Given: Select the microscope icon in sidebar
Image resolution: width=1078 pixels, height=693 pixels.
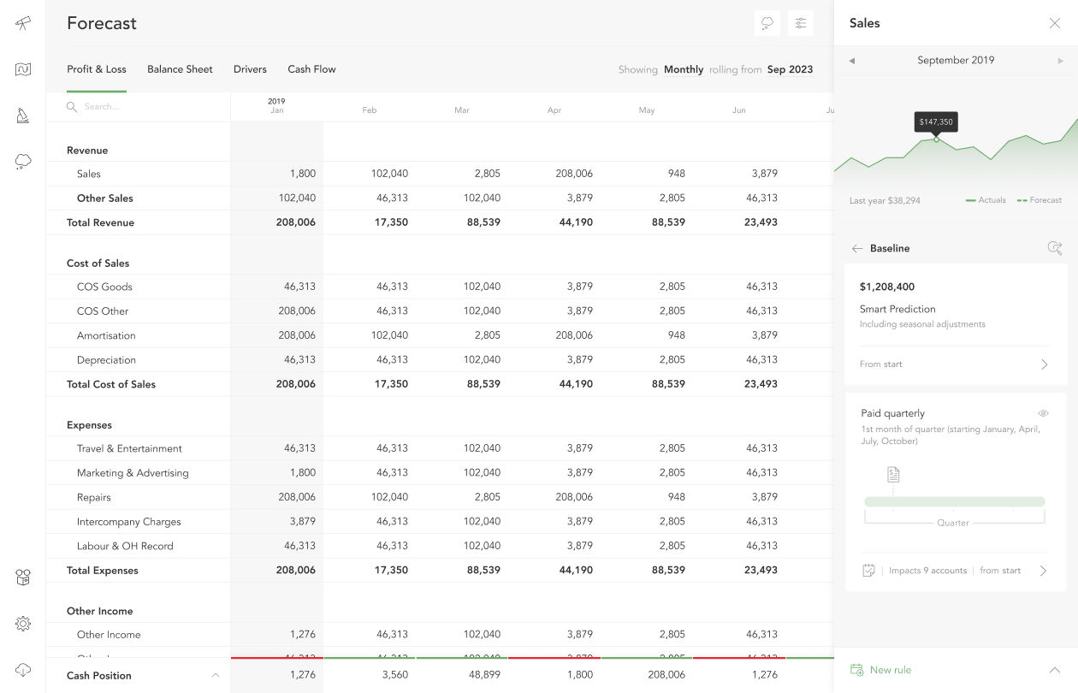Looking at the screenshot, I should pos(23,115).
